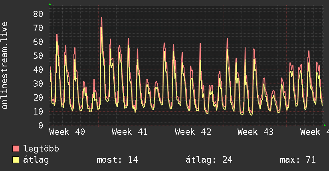Click the yellow átlag legend swatch
This screenshot has height=171, width=329.
point(16,160)
